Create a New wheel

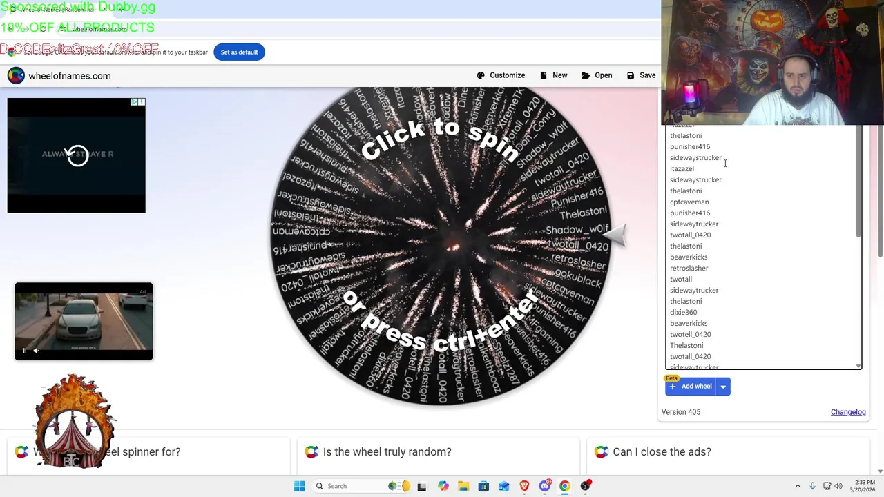[x=553, y=75]
